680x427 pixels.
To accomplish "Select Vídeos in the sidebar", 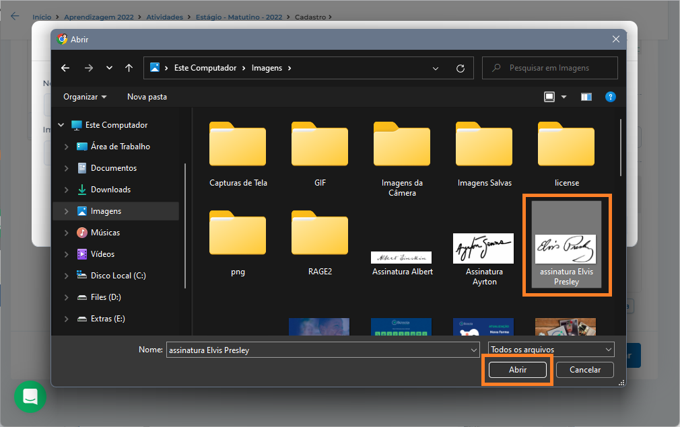I will tap(102, 254).
